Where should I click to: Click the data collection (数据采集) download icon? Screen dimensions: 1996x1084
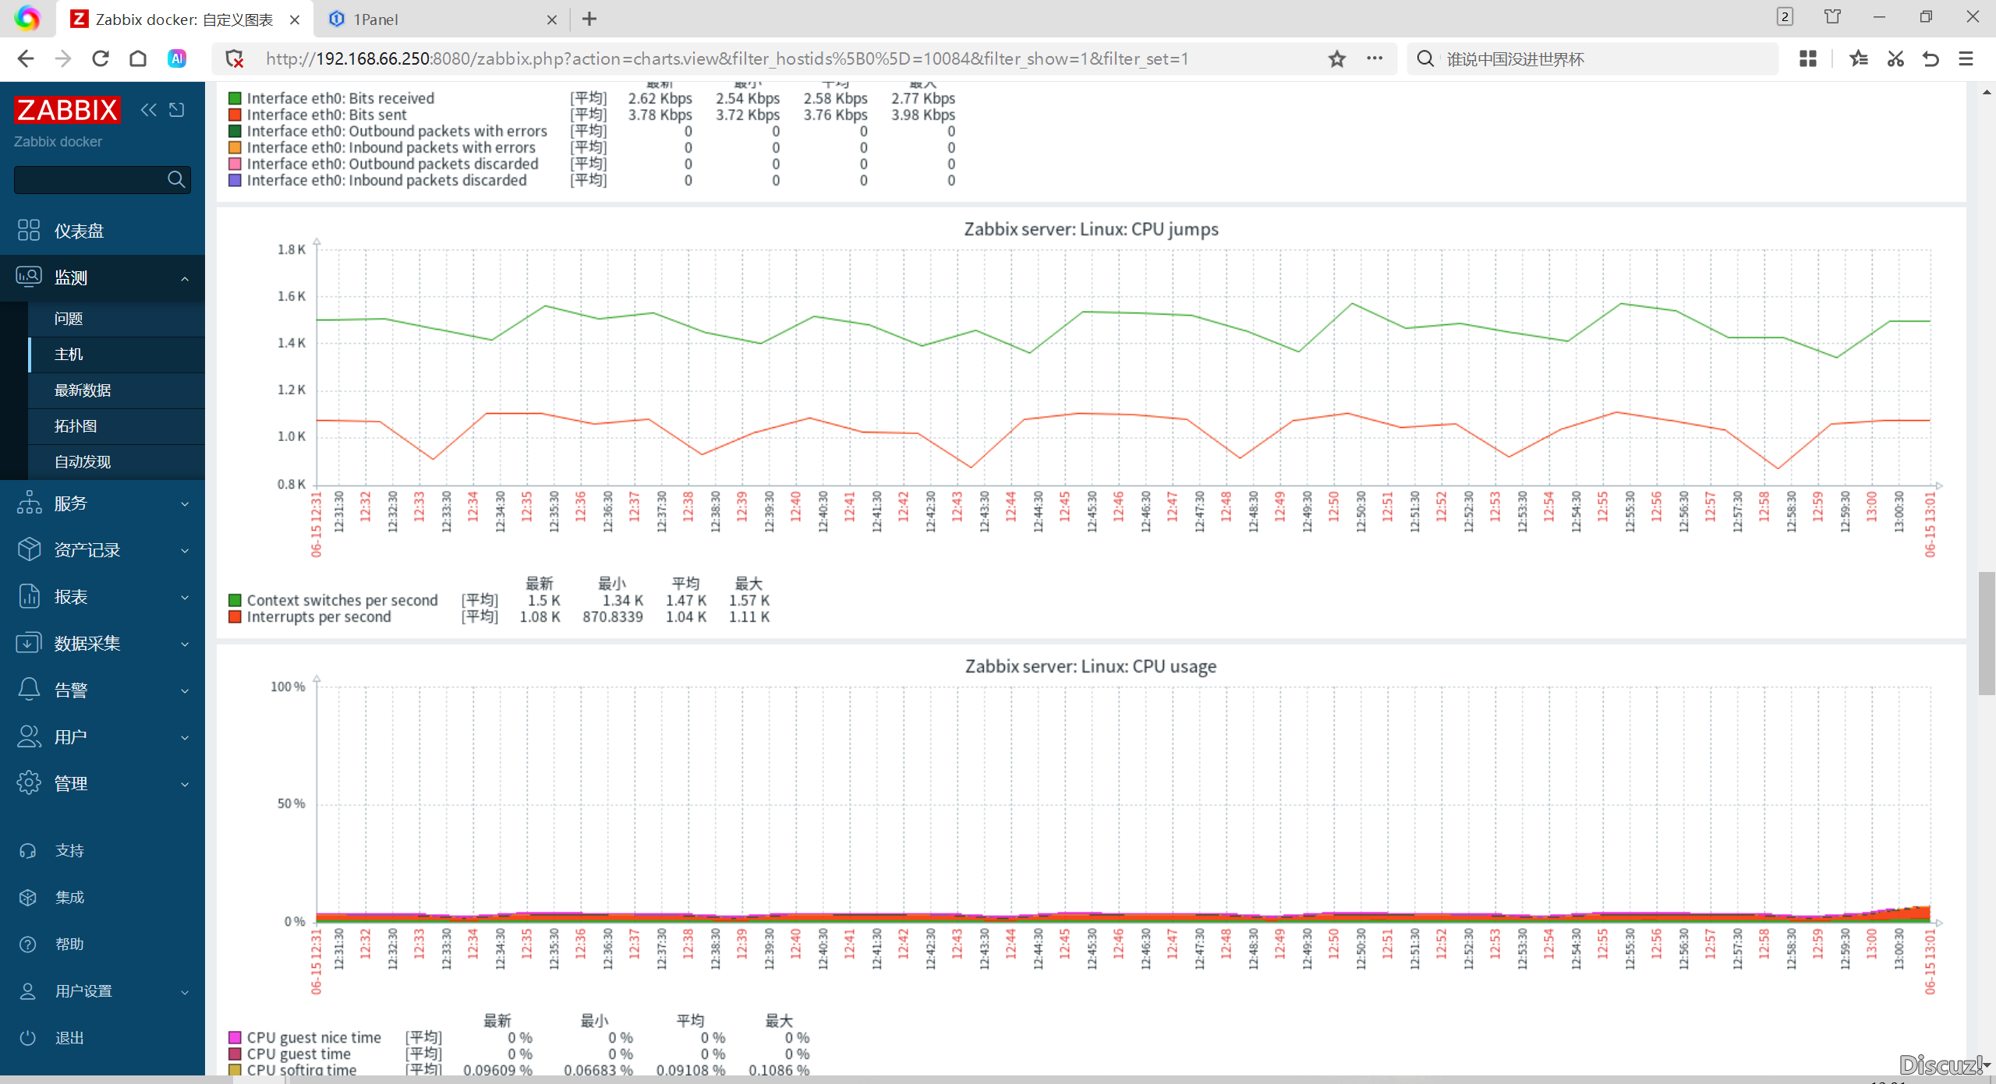[29, 643]
